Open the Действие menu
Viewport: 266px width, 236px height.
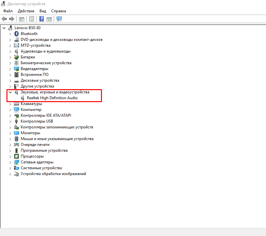coord(26,11)
